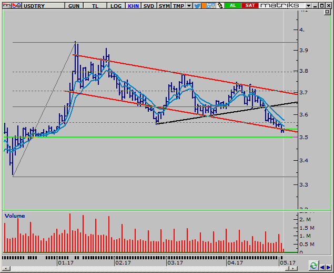Select the TL currency toolbar item

(x=95, y=5)
